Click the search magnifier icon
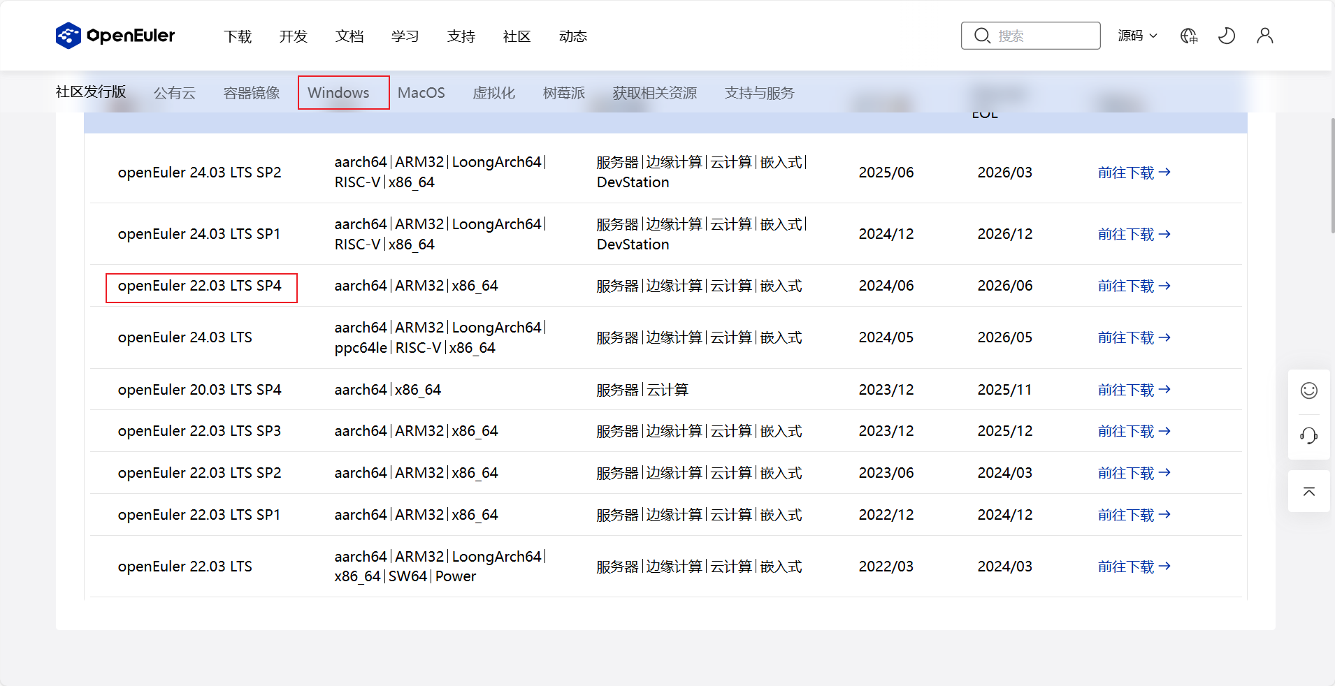Viewport: 1335px width, 686px height. (982, 36)
